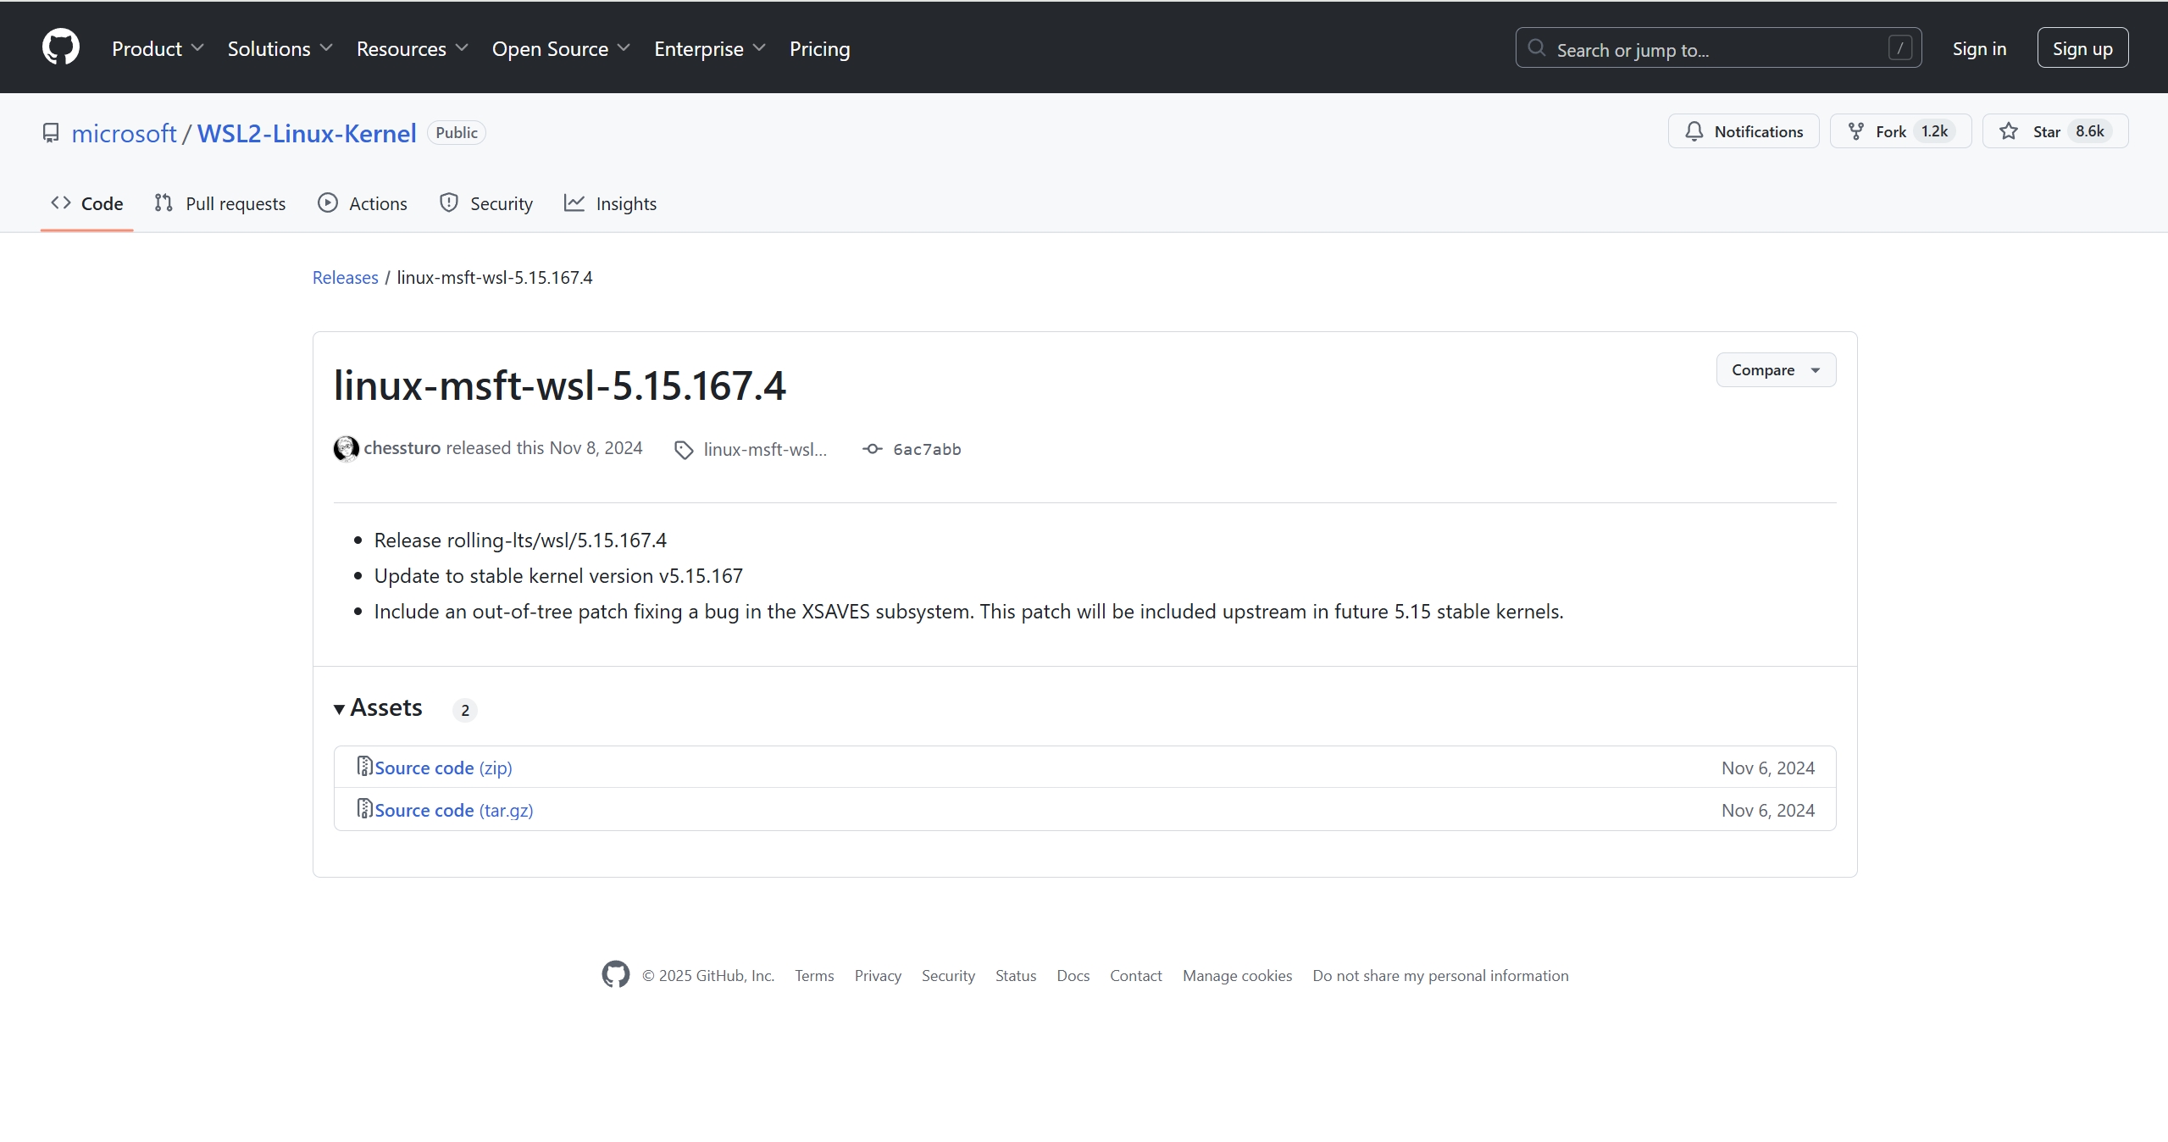This screenshot has height=1142, width=2168.
Task: Open the Contact footer link
Action: (x=1136, y=976)
